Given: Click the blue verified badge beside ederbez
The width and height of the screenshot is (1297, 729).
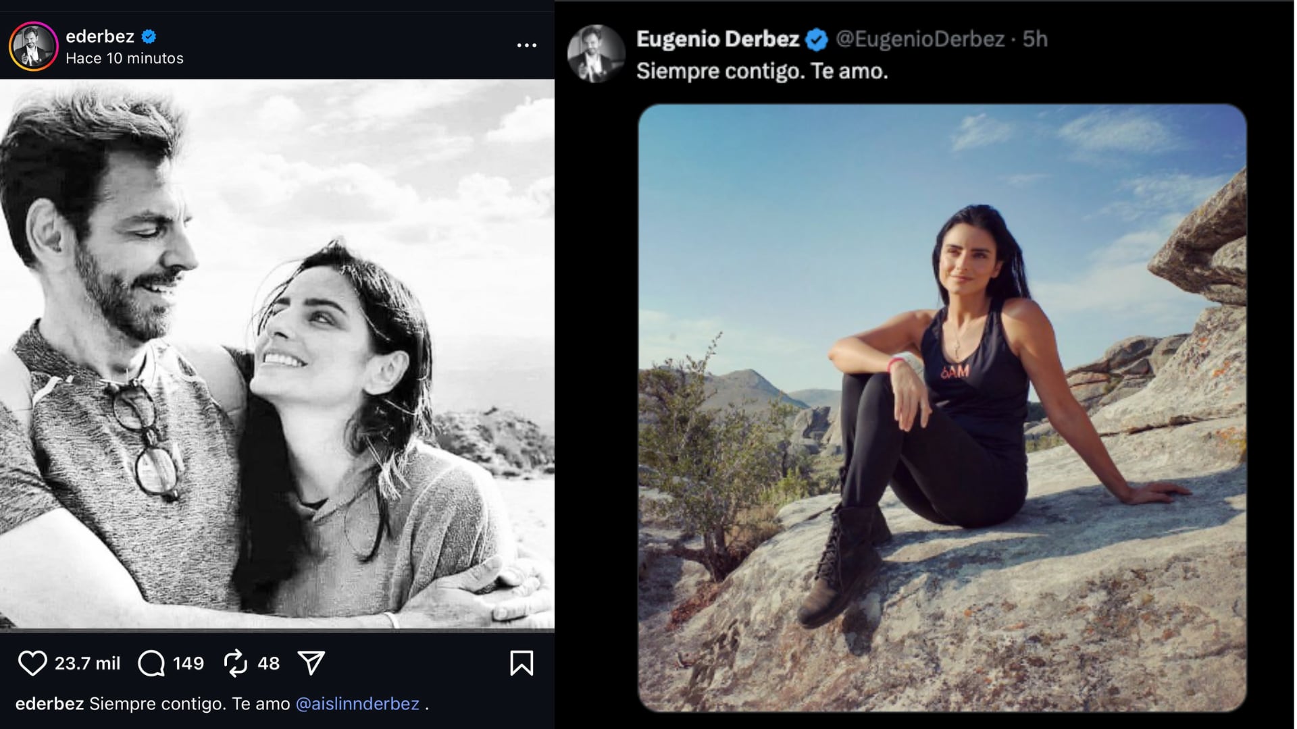Looking at the screenshot, I should pyautogui.click(x=149, y=36).
